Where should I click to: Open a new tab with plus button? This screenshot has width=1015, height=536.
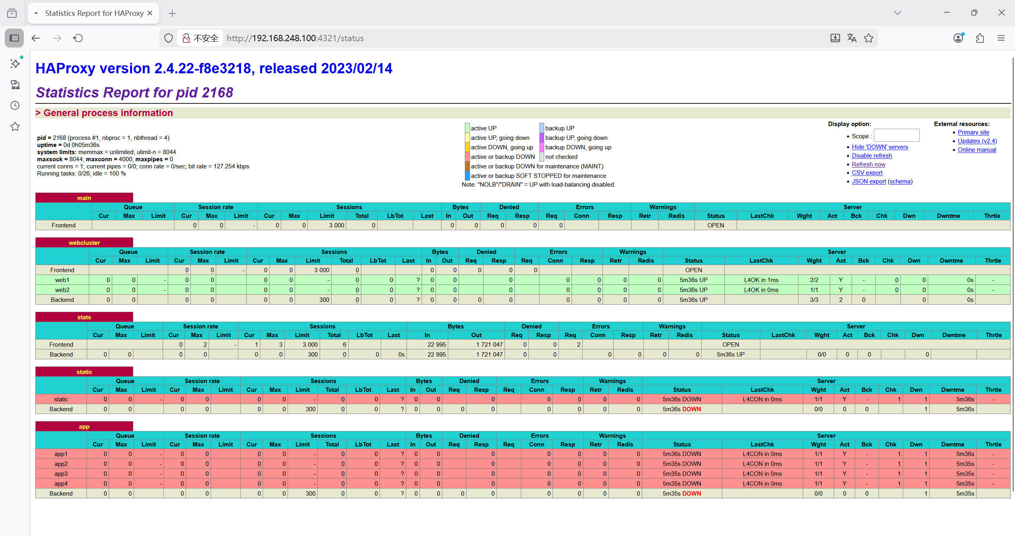(x=172, y=13)
